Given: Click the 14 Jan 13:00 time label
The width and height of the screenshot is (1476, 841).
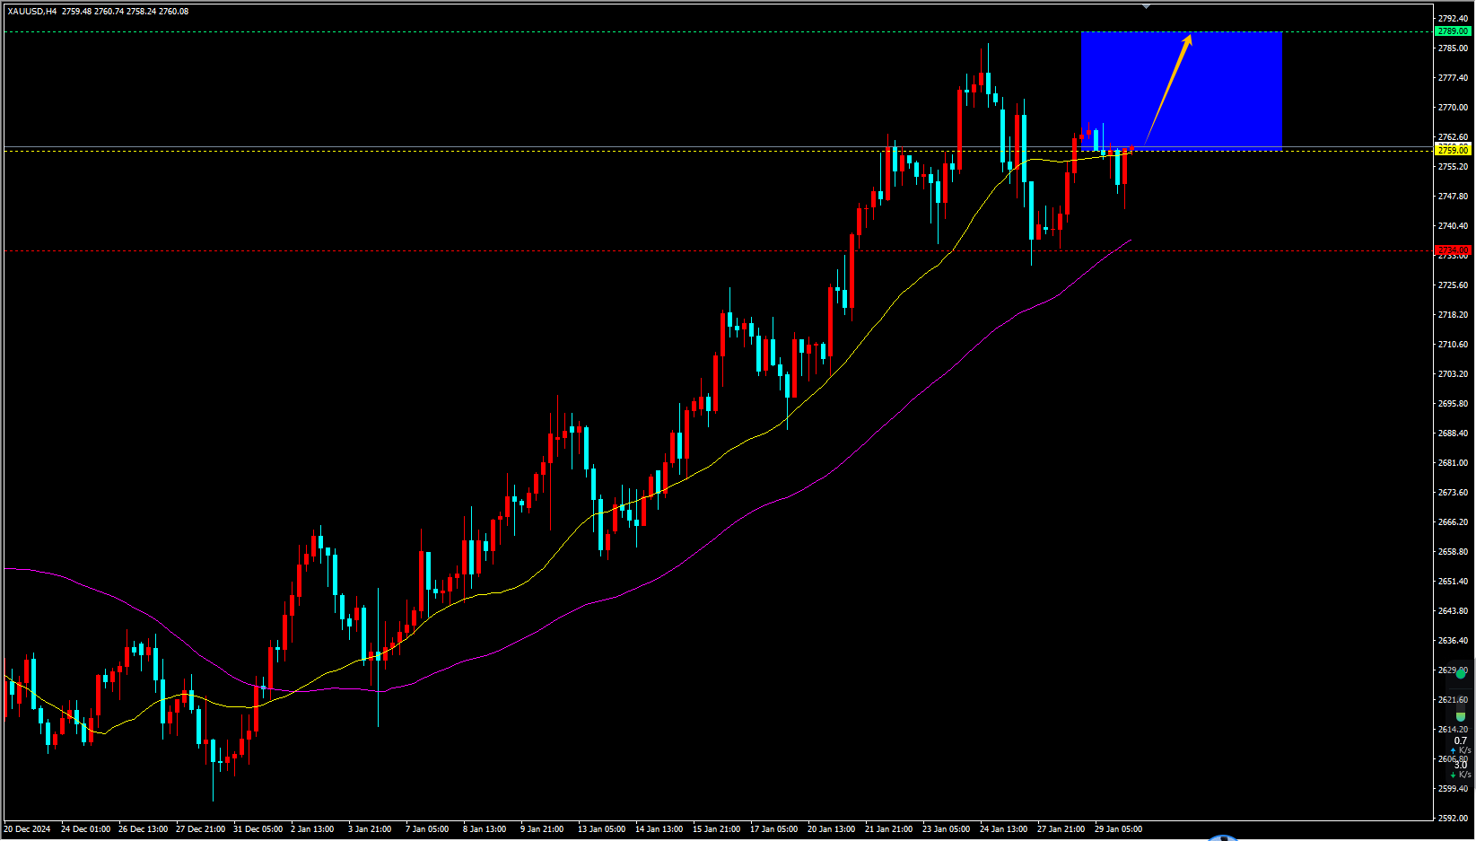Looking at the screenshot, I should (659, 828).
